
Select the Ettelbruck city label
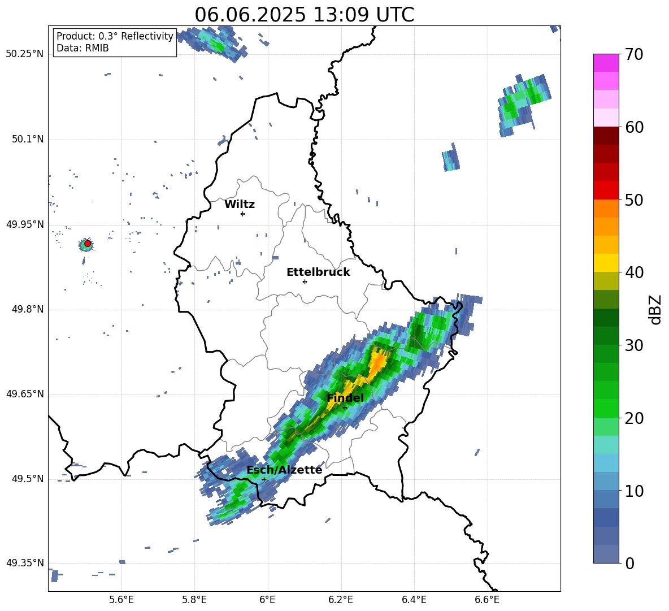318,272
